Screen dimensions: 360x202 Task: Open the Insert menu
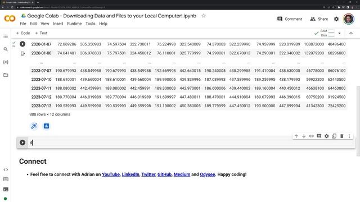(58, 24)
